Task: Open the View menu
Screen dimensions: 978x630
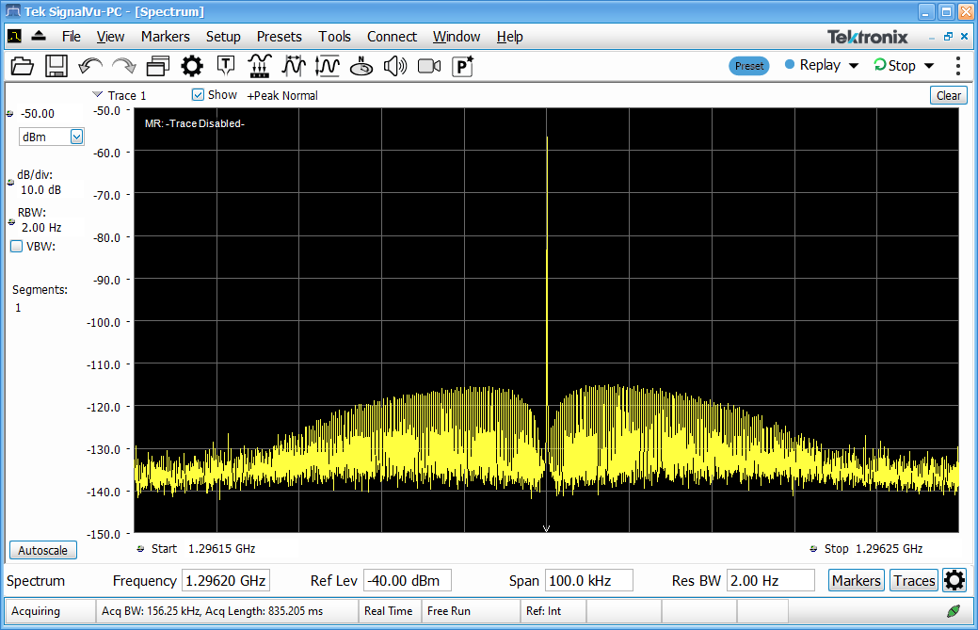Action: (x=110, y=36)
